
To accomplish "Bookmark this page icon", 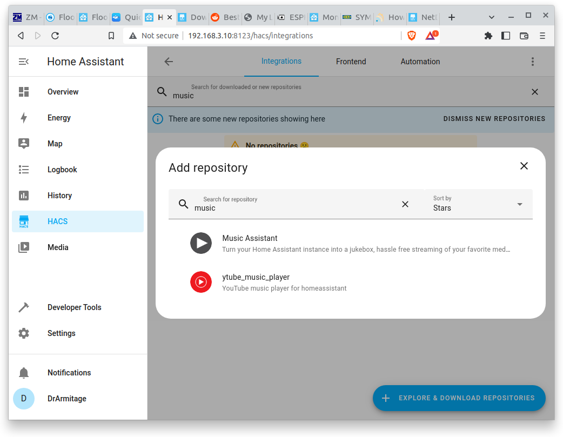I will pos(111,36).
